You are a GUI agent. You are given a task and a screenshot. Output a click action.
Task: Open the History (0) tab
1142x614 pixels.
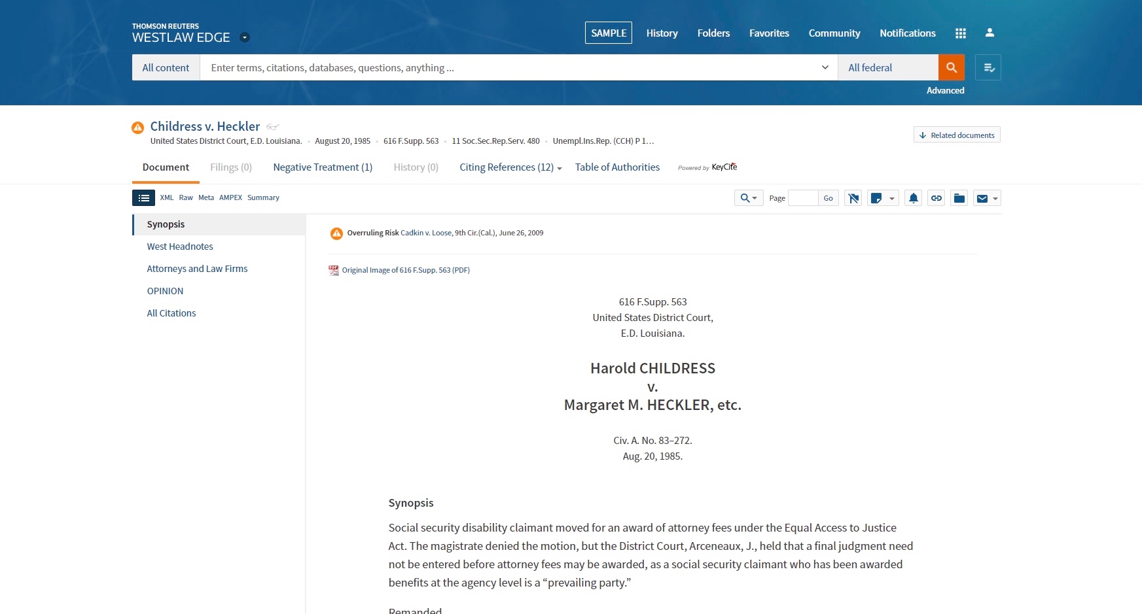[x=416, y=167]
